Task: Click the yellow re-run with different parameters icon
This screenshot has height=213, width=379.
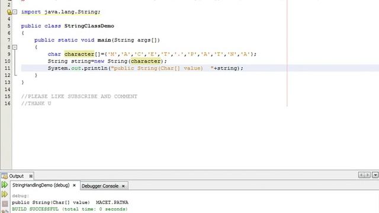Action: 5,194
